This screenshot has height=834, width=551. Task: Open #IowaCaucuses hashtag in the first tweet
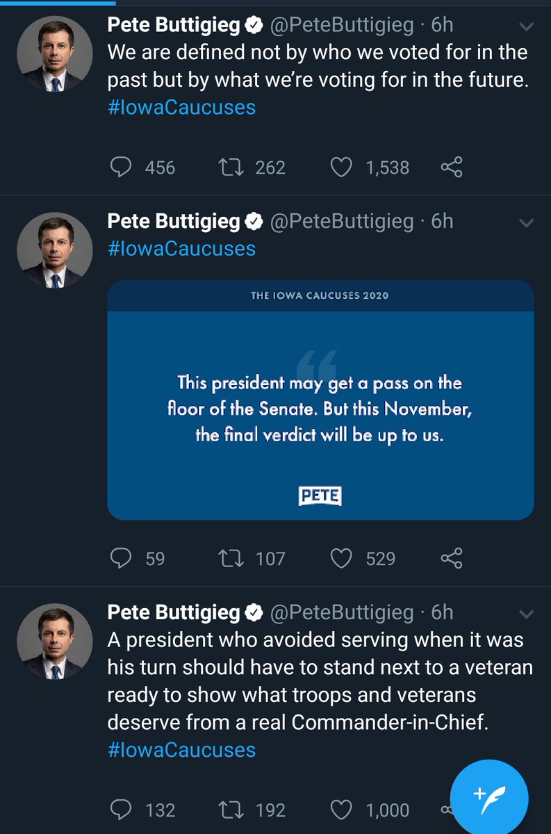pos(181,108)
